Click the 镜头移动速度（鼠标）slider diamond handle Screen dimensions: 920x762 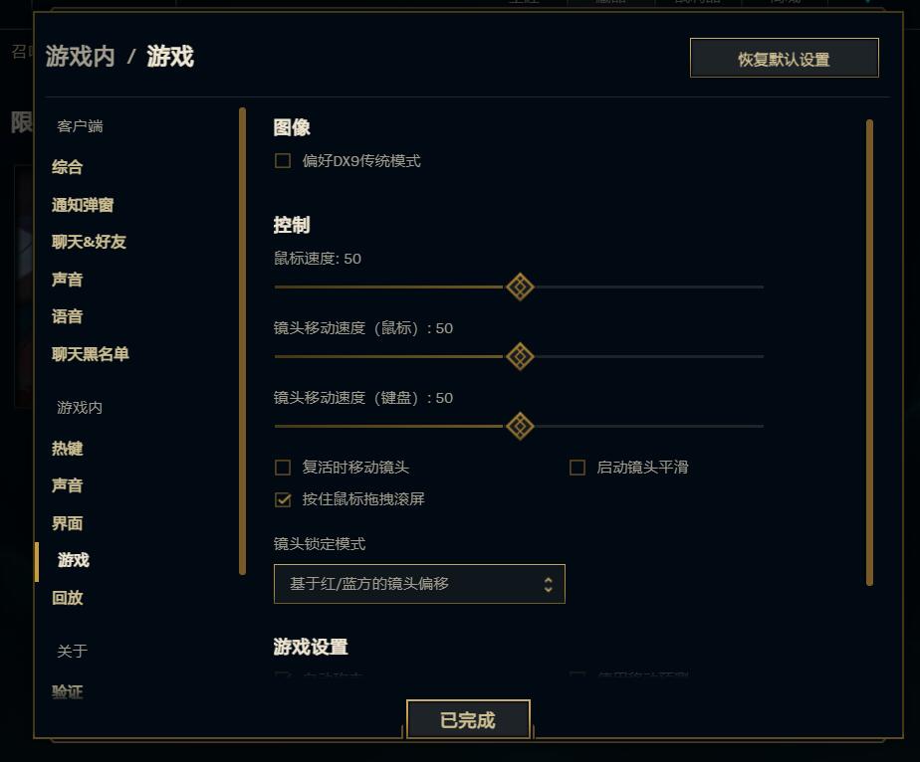click(520, 357)
